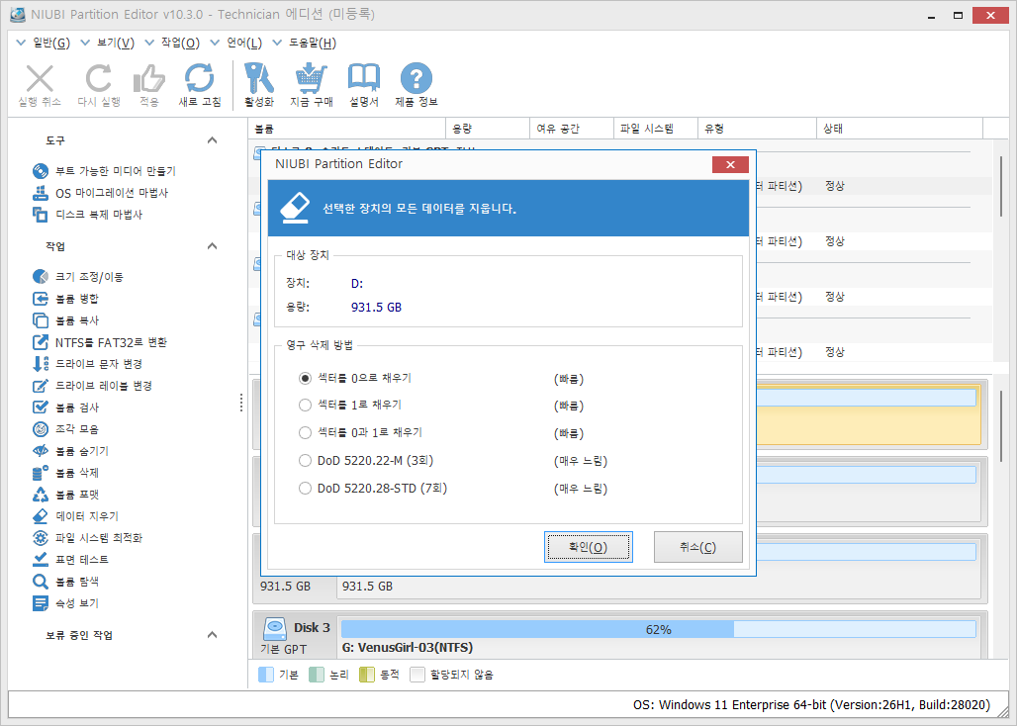Viewport: 1017px width, 726px height.
Task: Select DoD 5220.28-STD (7회) wipe method
Action: point(305,488)
